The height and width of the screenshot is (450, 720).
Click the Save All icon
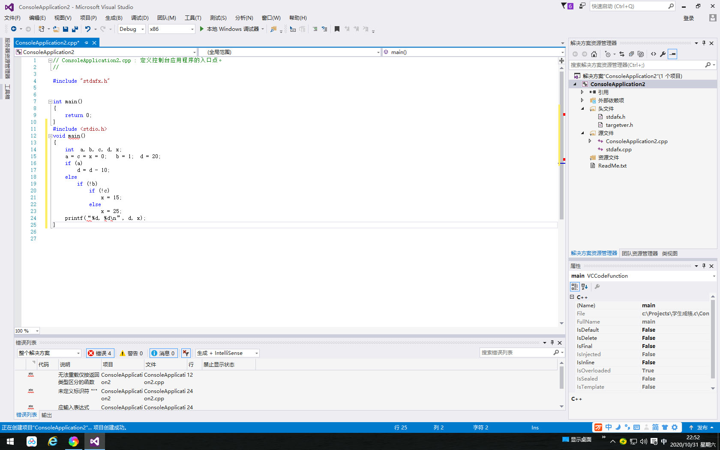pyautogui.click(x=75, y=29)
